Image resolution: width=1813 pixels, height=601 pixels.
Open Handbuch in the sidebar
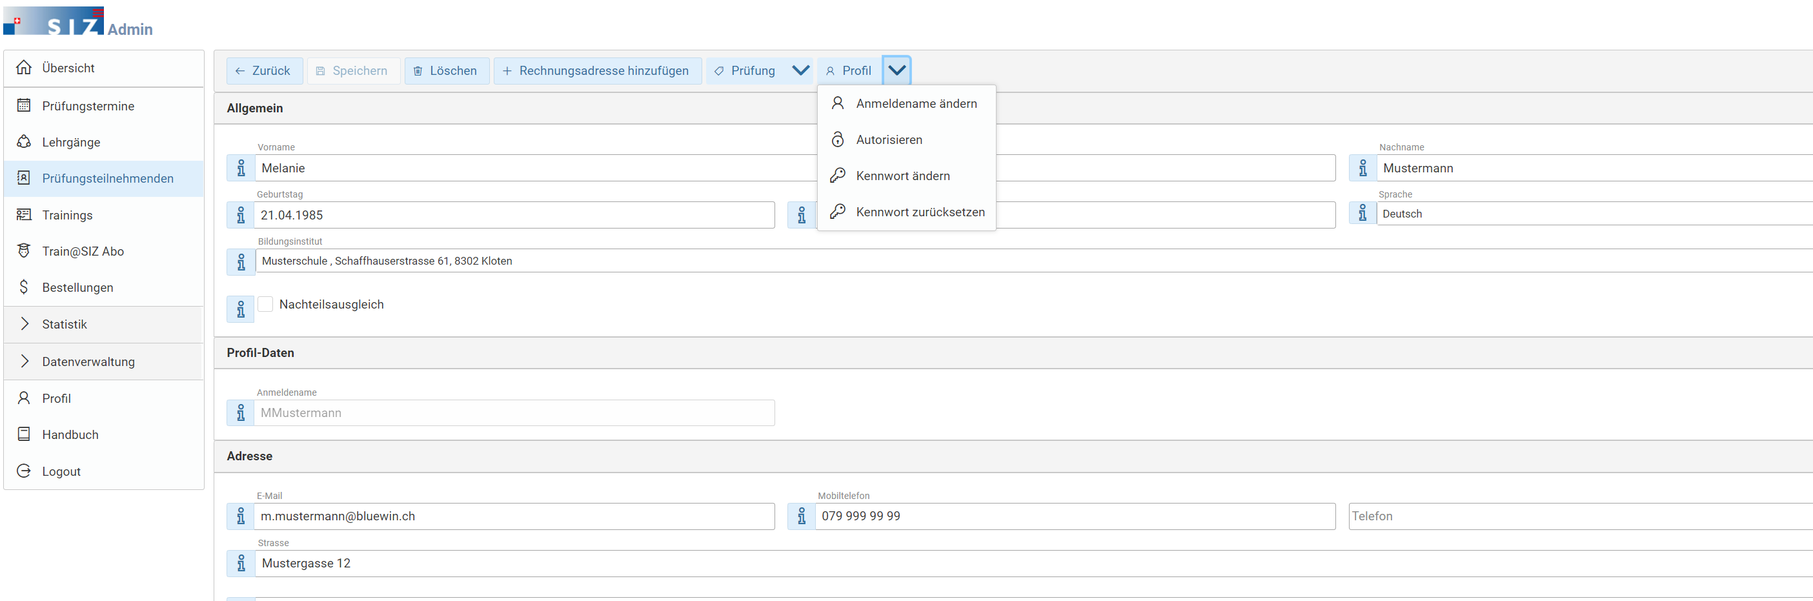103,434
